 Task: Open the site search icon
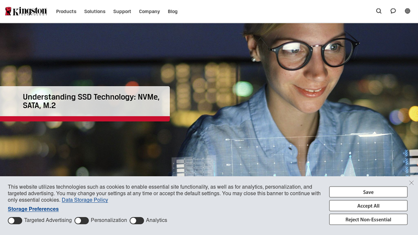378,11
